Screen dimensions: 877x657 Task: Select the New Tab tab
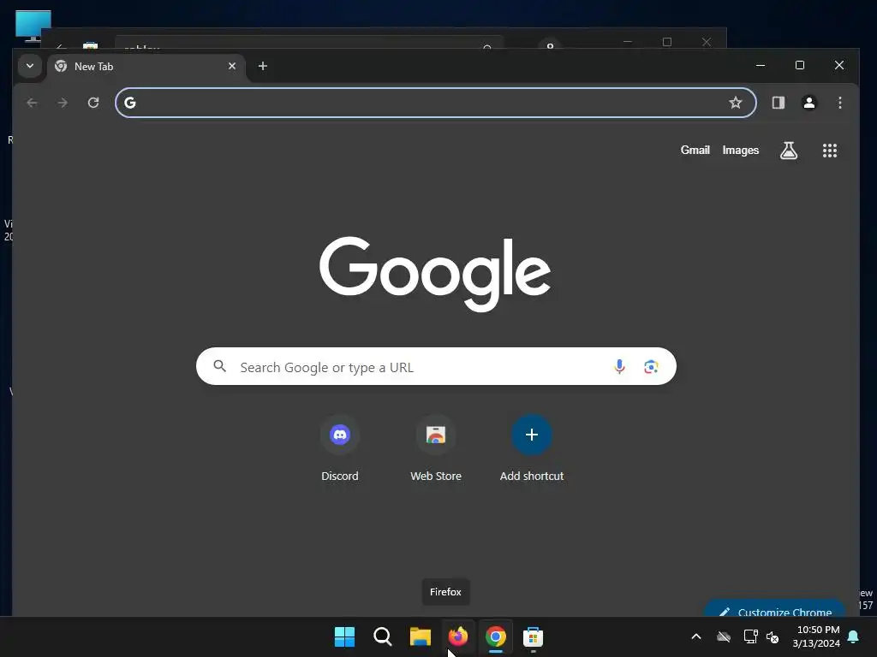(x=146, y=67)
